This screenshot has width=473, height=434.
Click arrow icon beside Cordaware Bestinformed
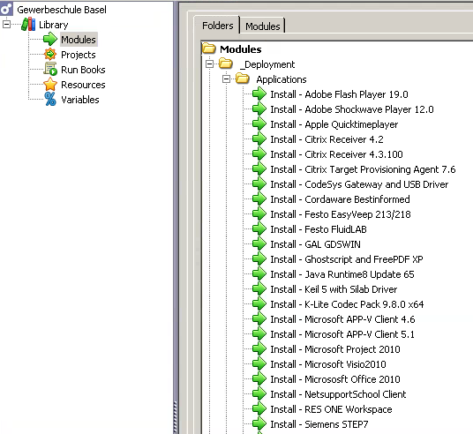point(259,199)
